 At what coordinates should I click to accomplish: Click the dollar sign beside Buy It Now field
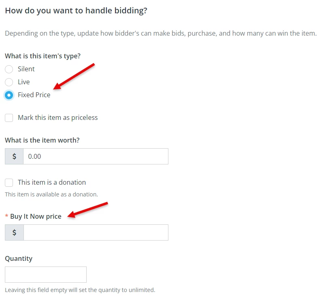[x=14, y=232]
